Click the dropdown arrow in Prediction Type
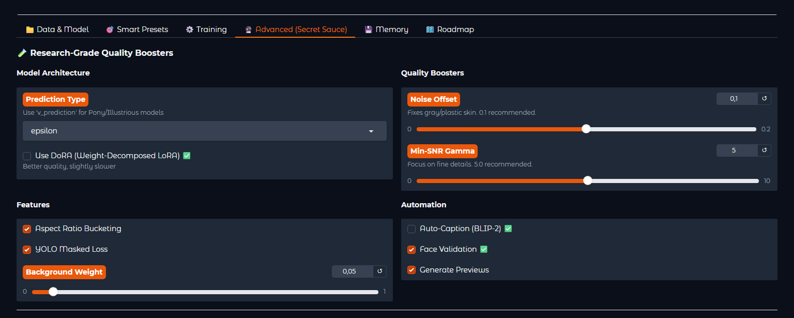The image size is (794, 318). 371,131
